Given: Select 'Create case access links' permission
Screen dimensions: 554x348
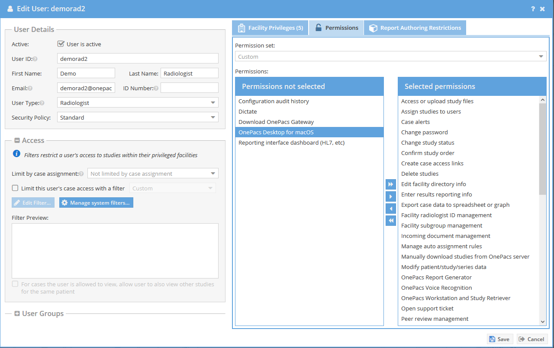Looking at the screenshot, I should [469, 163].
